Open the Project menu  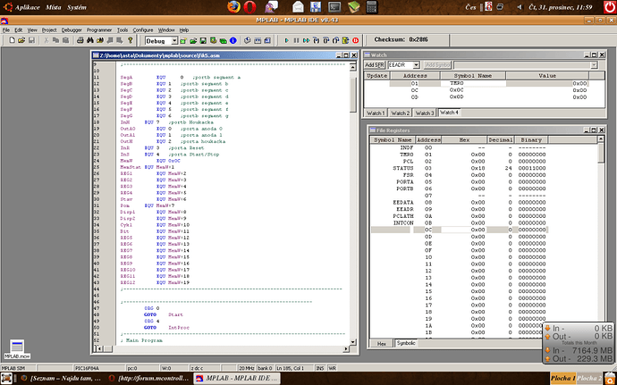click(49, 29)
